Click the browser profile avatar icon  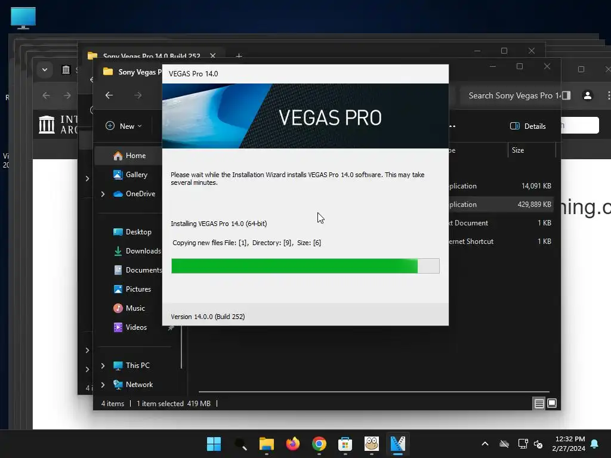[x=588, y=95]
